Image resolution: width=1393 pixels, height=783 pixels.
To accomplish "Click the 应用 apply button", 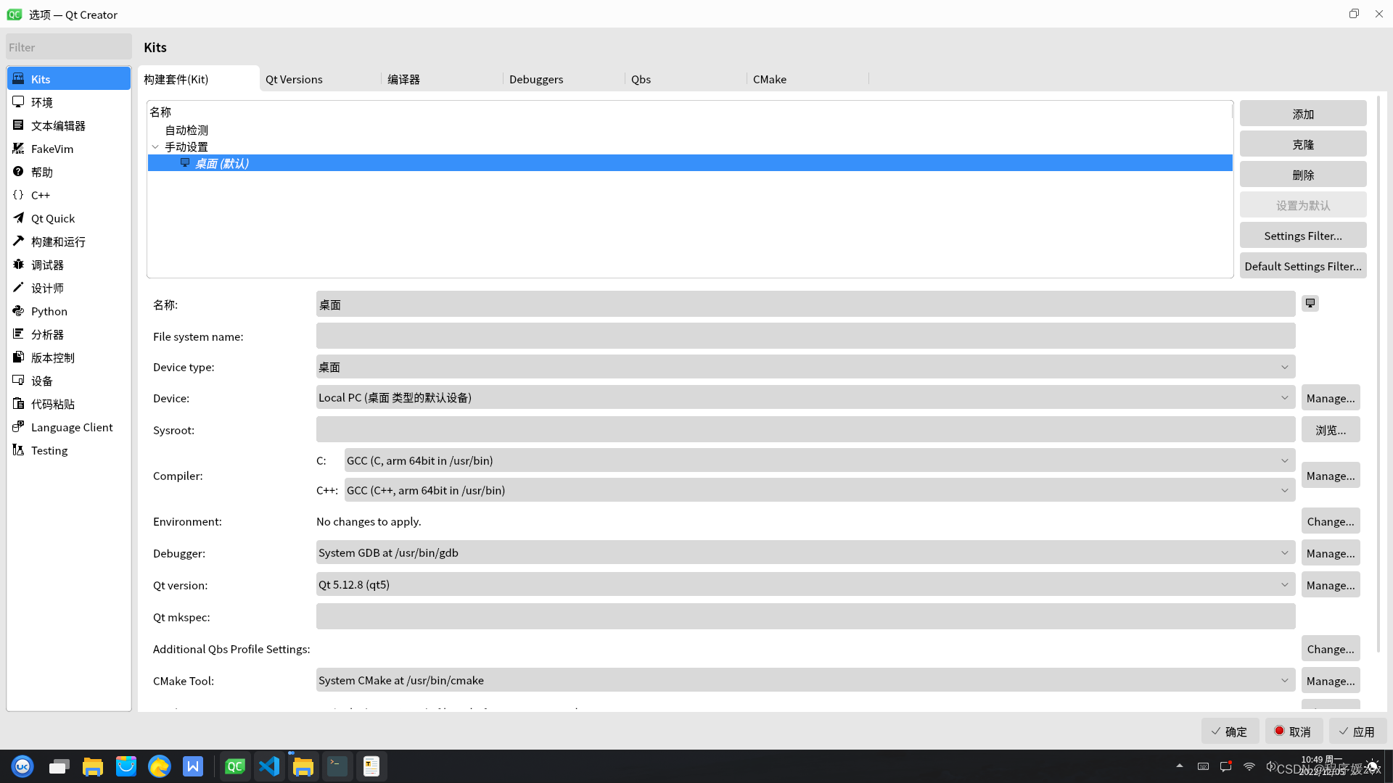I will point(1357,732).
